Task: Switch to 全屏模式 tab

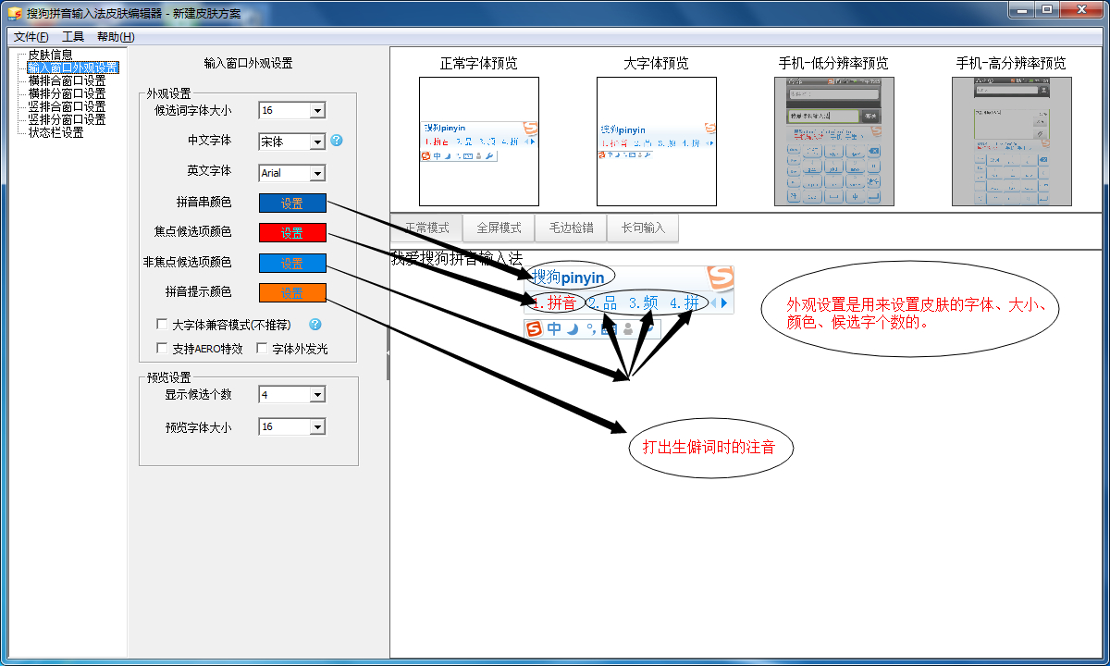Action: (x=499, y=228)
